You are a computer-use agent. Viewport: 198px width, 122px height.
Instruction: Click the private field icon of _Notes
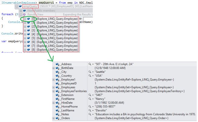click(58, 114)
